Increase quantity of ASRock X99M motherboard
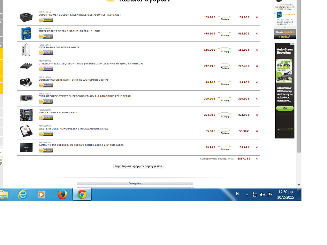 (x=230, y=114)
